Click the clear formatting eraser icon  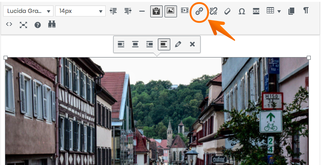pos(227,11)
